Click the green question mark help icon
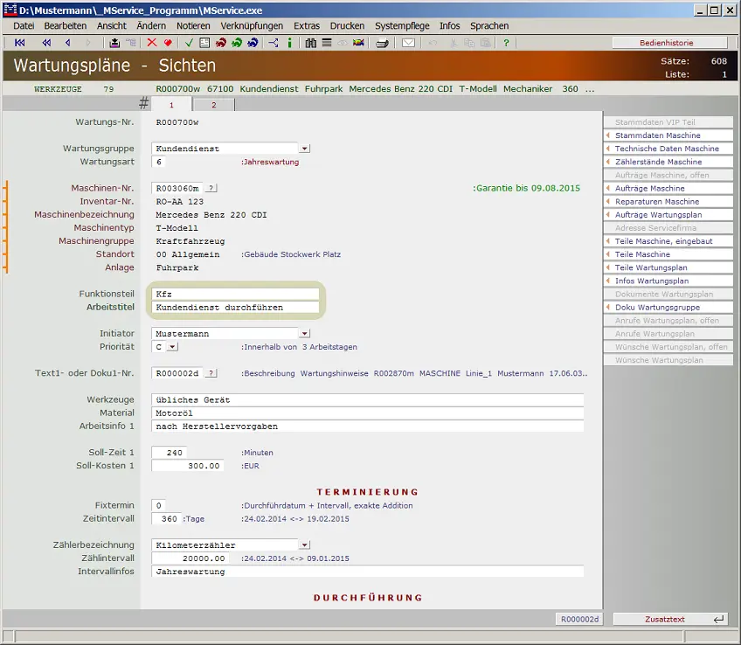The width and height of the screenshot is (741, 645). (506, 43)
